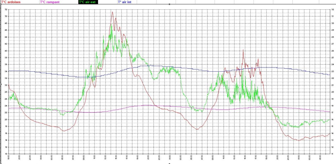Select the red "T°C ardoises" legend label
336x164 pixels.
(x=11, y=2)
